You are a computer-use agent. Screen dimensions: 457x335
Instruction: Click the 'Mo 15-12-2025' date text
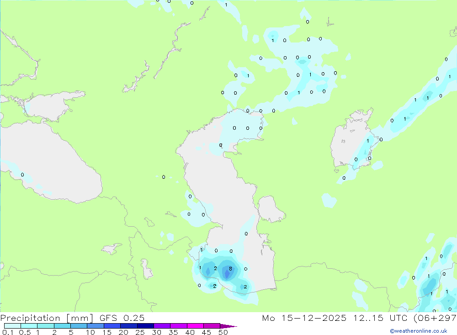[x=304, y=318]
